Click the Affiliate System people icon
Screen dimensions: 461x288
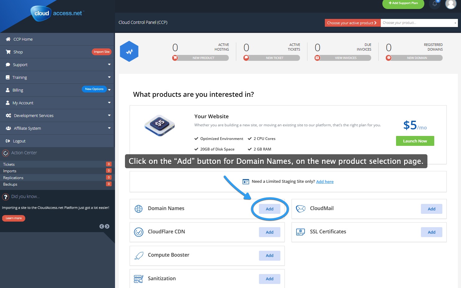(x=8, y=128)
